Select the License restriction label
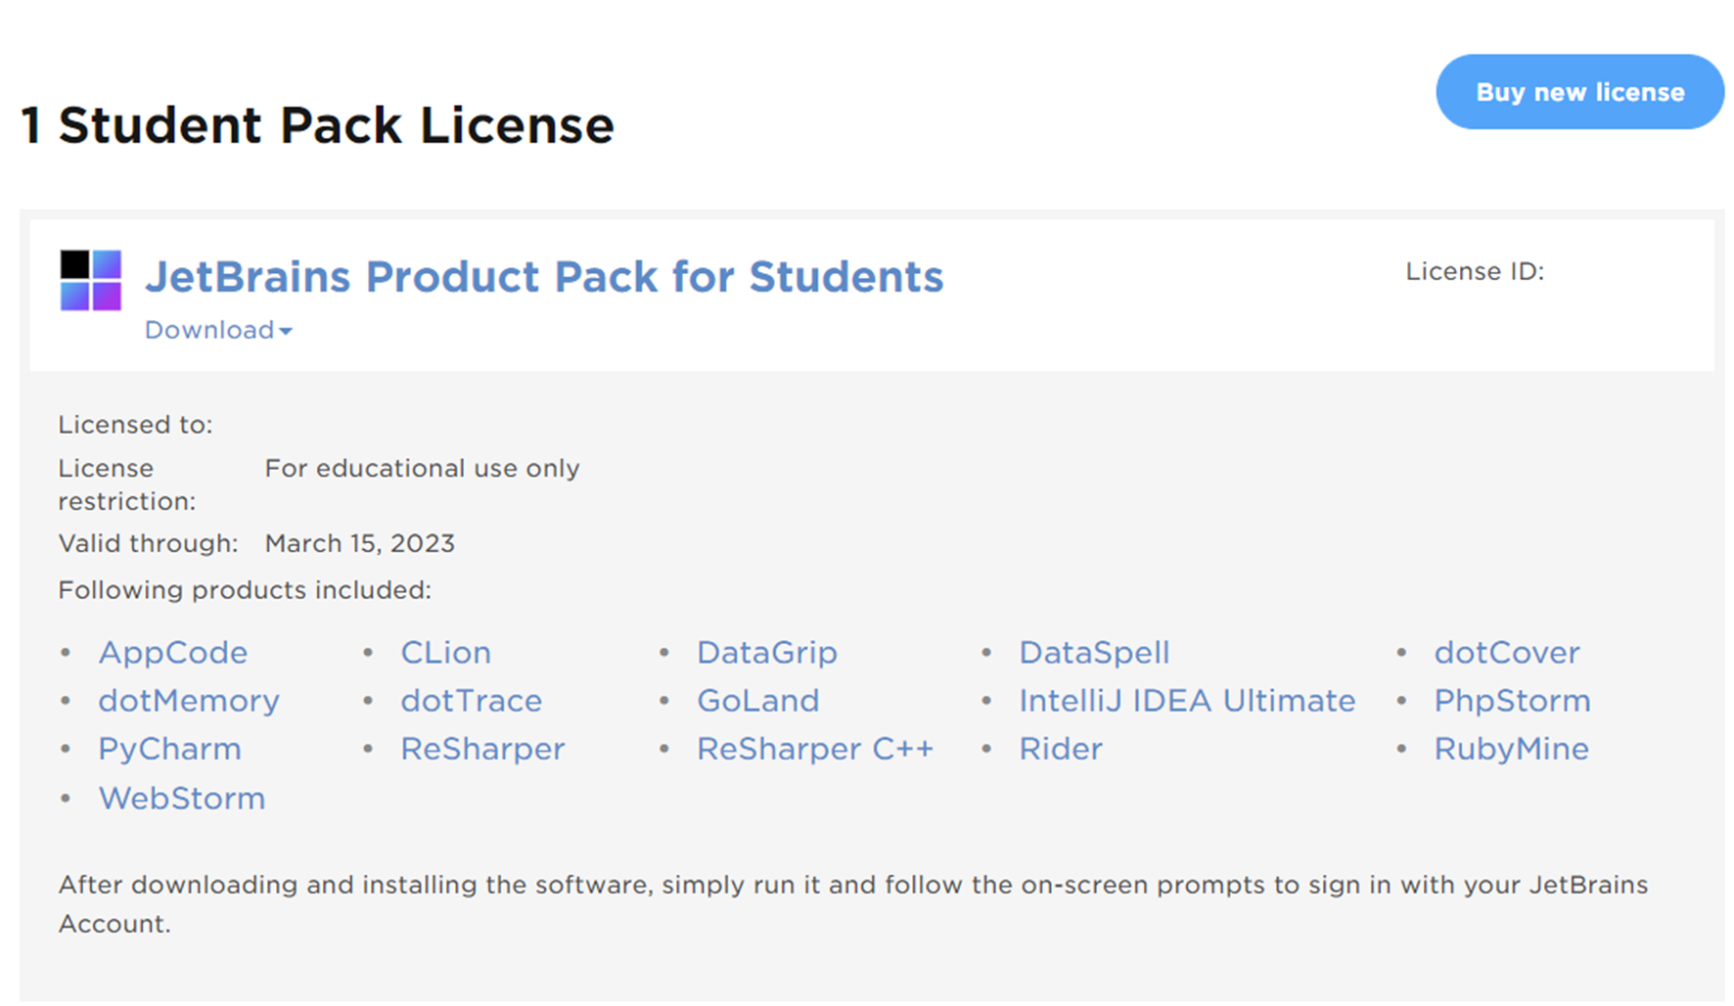 tap(127, 484)
